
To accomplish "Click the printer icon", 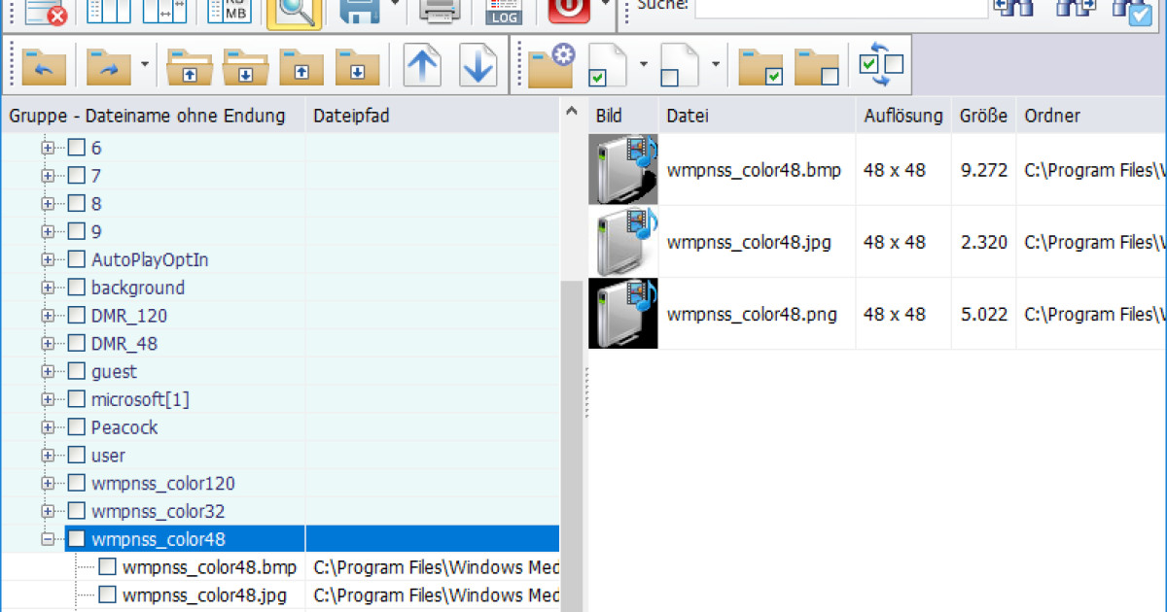I will (439, 10).
